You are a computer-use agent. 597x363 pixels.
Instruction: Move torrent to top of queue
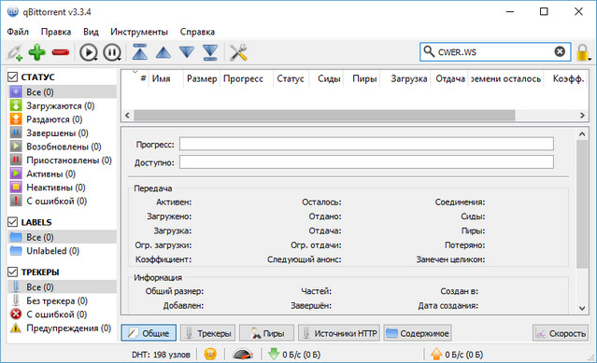pos(140,52)
